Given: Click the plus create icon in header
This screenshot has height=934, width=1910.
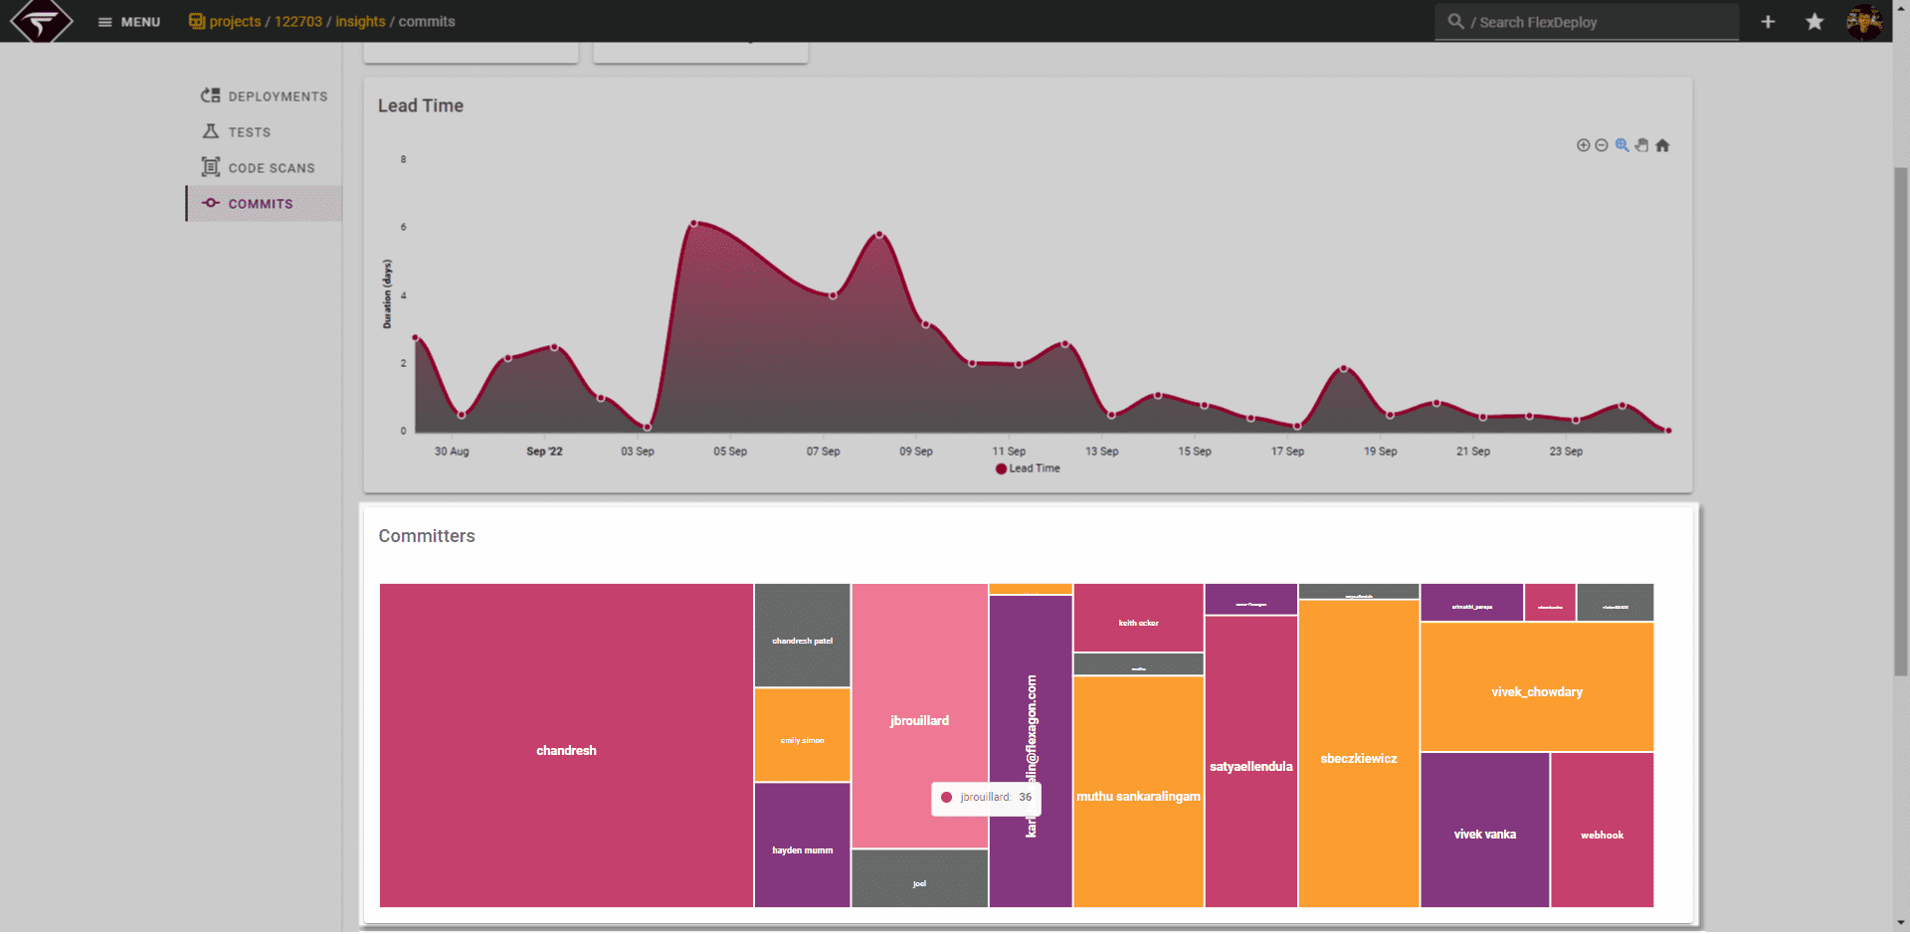Looking at the screenshot, I should tap(1768, 22).
